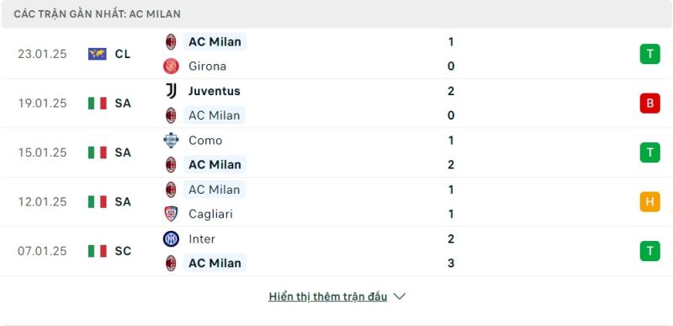Click the Cagliari club crest
This screenshot has height=326, width=673.
171,214
